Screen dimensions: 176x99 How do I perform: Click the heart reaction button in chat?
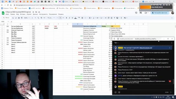(x=170, y=81)
